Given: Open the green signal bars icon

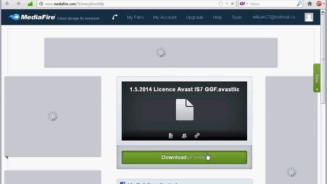Looking at the screenshot, I should point(30,4).
